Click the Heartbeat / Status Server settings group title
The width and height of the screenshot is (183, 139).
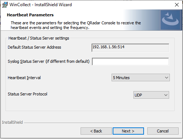[x=39, y=38]
